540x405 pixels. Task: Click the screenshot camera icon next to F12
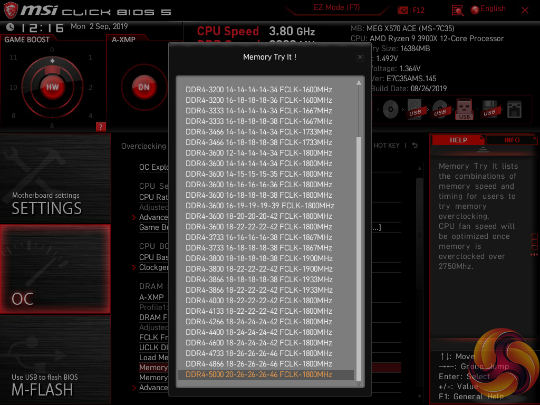click(x=402, y=10)
